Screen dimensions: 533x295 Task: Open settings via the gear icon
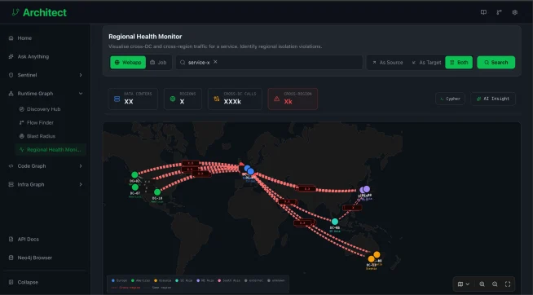click(514, 12)
